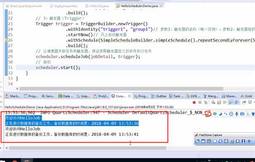The image size is (255, 162).
Task: Switch to the HelloJob.java editor tab
Action: point(97,6)
